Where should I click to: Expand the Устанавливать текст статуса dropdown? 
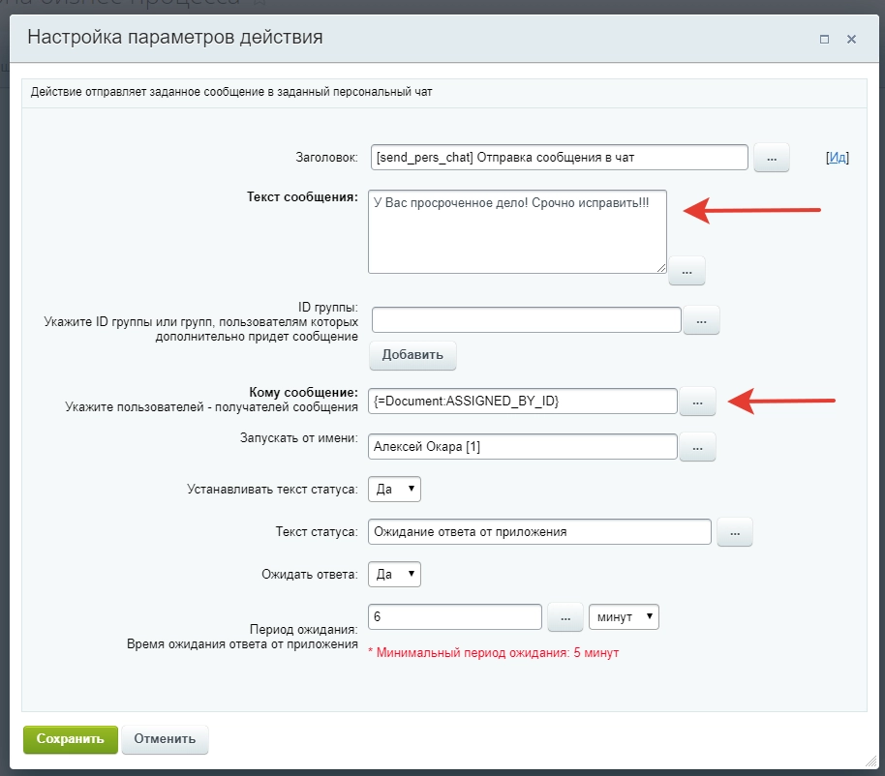[395, 489]
